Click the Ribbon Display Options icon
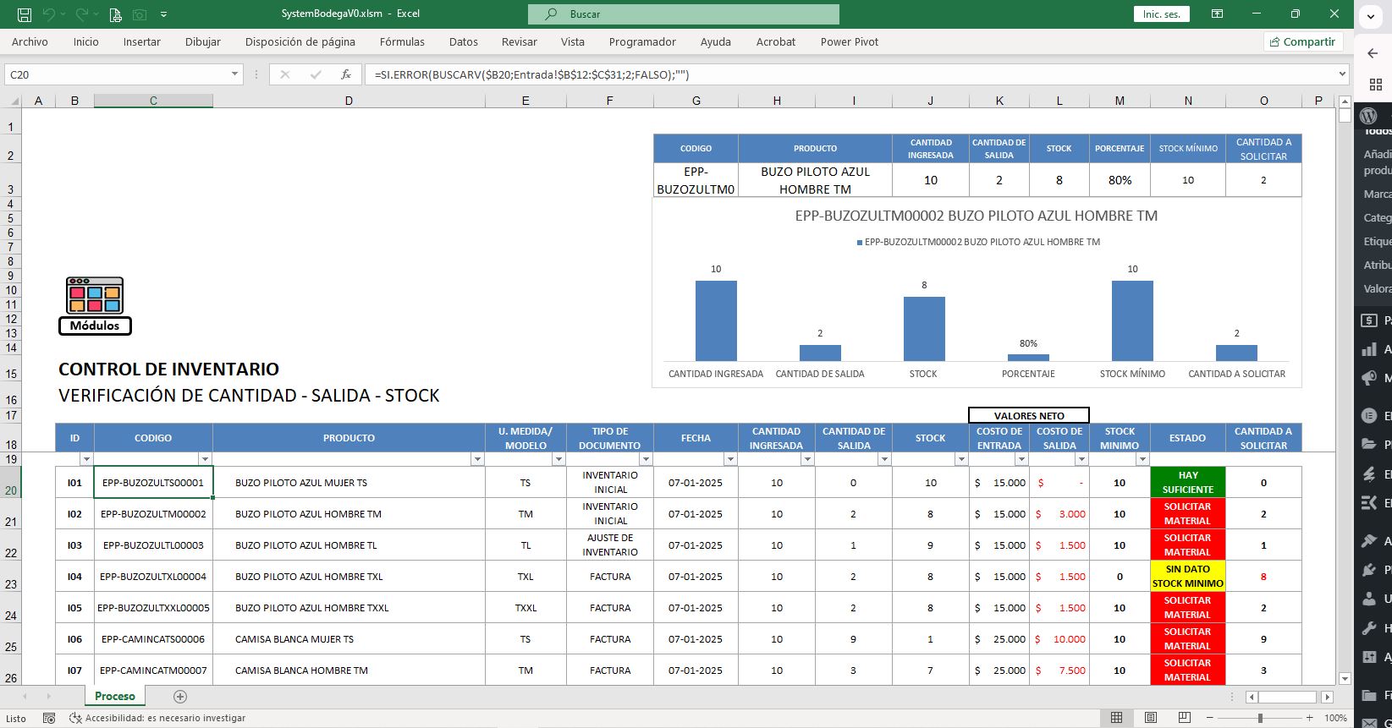 pos(1217,14)
